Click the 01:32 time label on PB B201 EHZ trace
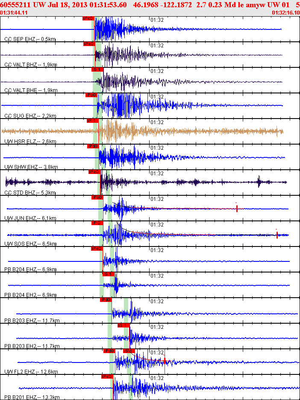The image size is (300, 400). (x=157, y=378)
